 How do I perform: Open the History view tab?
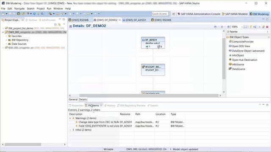(x=110, y=106)
